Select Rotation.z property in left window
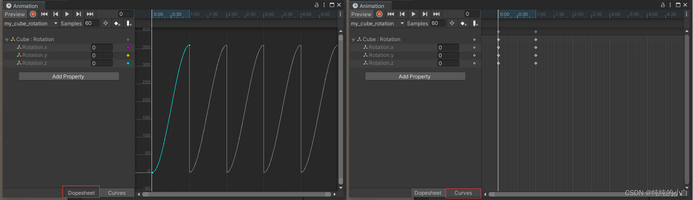Viewport: 693px width, 200px height. tap(34, 63)
